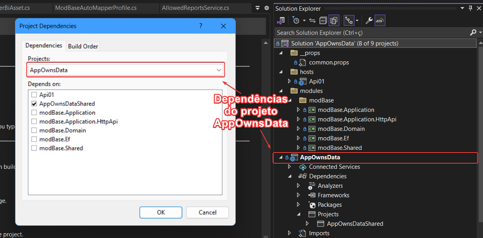Open the Properties wrench icon

[x=369, y=20]
